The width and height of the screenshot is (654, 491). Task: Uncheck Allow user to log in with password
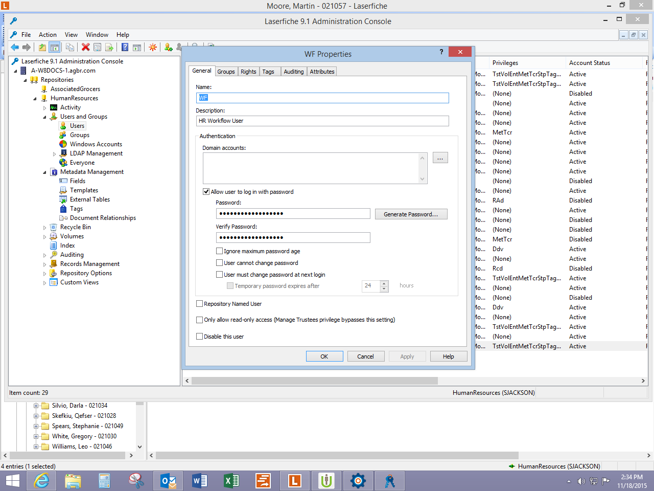tap(206, 192)
